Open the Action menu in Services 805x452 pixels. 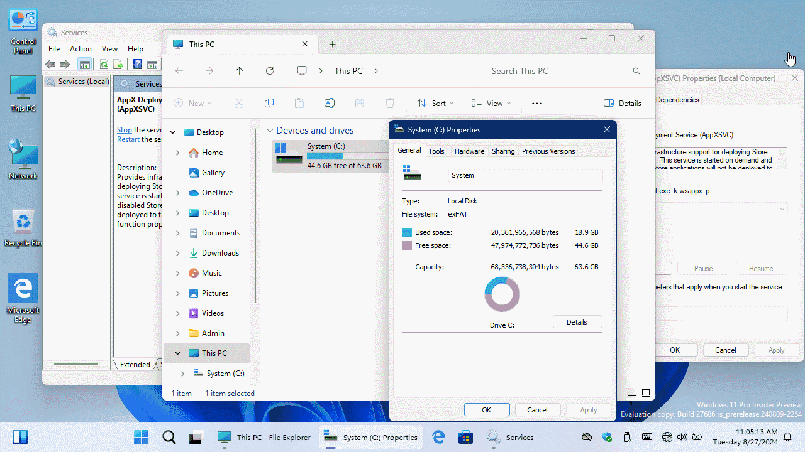tap(80, 49)
